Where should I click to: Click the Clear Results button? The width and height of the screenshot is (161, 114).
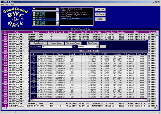click(x=93, y=43)
